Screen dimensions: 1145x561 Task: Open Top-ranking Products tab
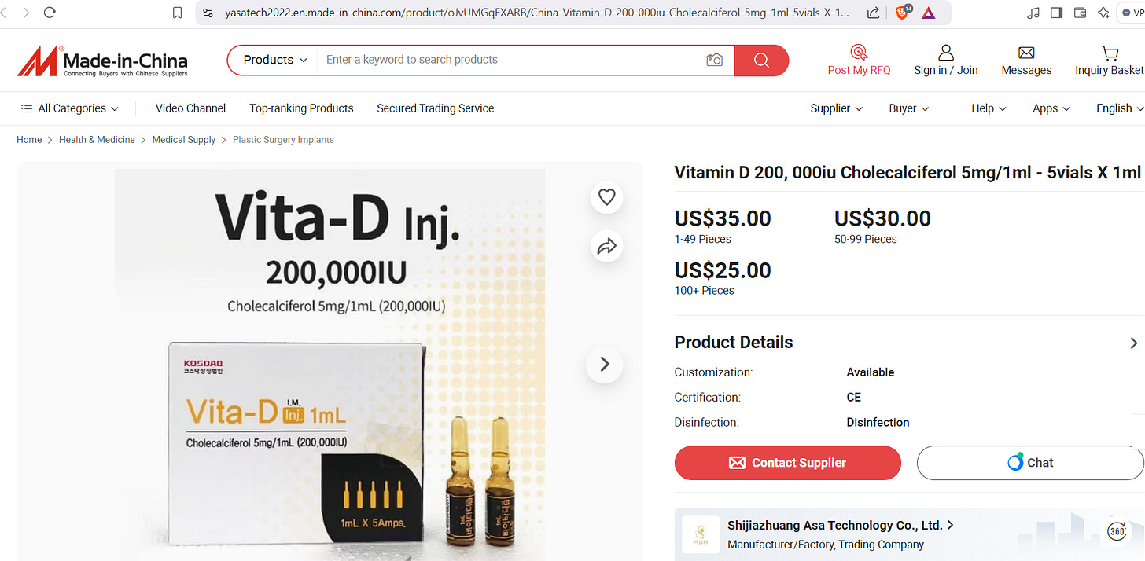[x=301, y=108]
